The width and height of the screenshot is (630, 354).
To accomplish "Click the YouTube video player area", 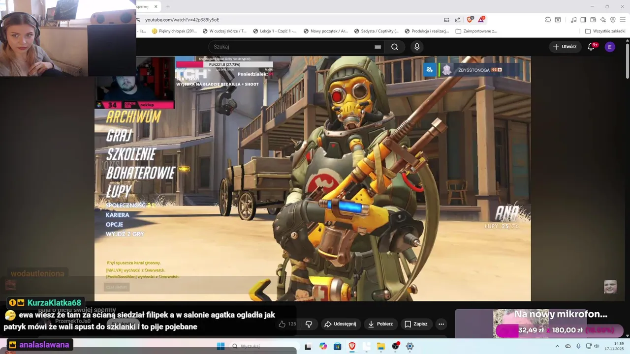I will pos(313,178).
